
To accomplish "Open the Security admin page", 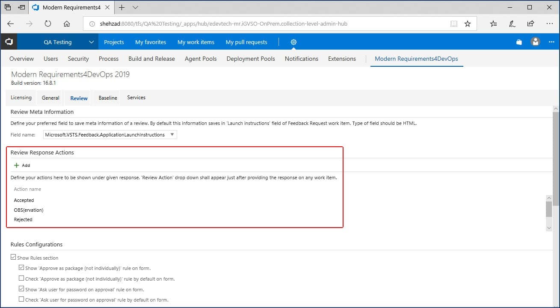I will pyautogui.click(x=78, y=59).
